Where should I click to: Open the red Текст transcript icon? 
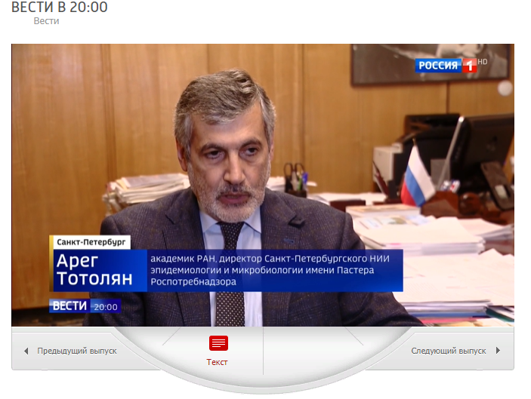pos(218,343)
